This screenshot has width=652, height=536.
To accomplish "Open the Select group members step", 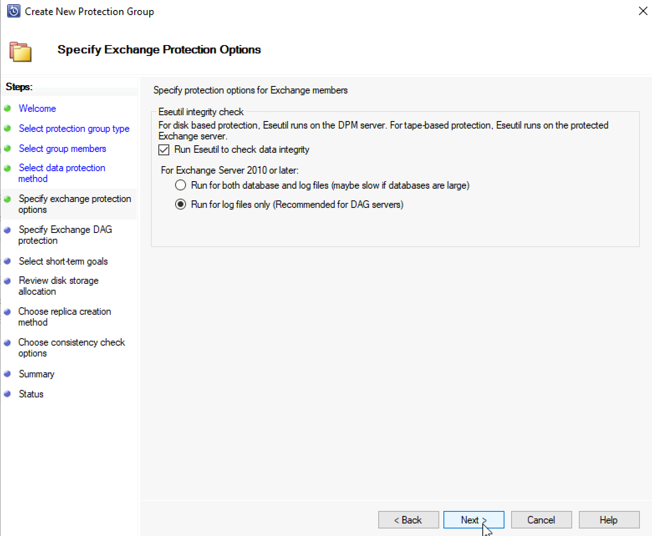I will 62,149.
